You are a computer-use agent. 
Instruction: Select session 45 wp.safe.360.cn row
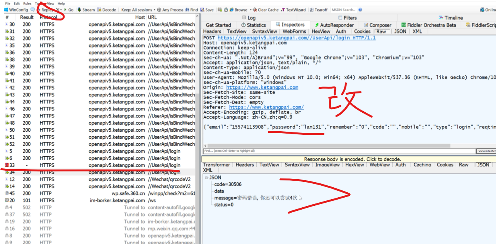click(x=100, y=193)
